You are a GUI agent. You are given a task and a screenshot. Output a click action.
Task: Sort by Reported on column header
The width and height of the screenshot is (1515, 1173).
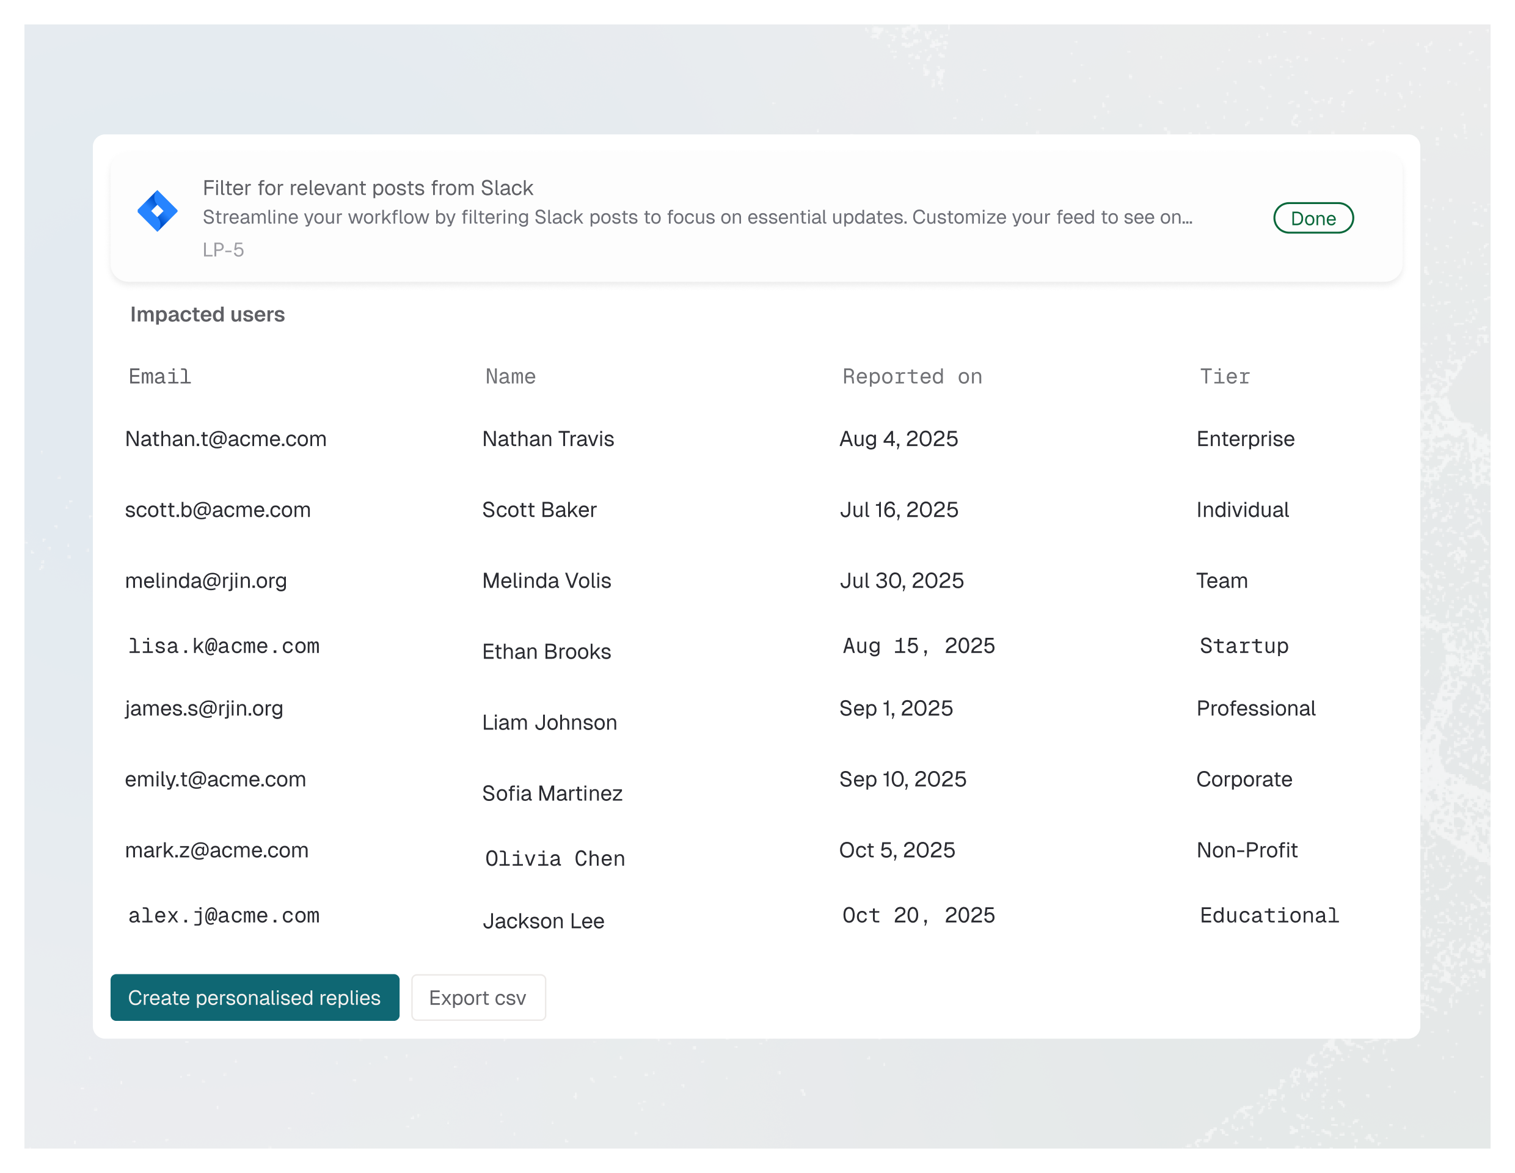pyautogui.click(x=911, y=377)
